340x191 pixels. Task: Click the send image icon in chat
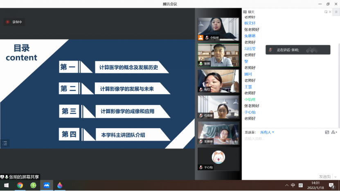point(327,132)
